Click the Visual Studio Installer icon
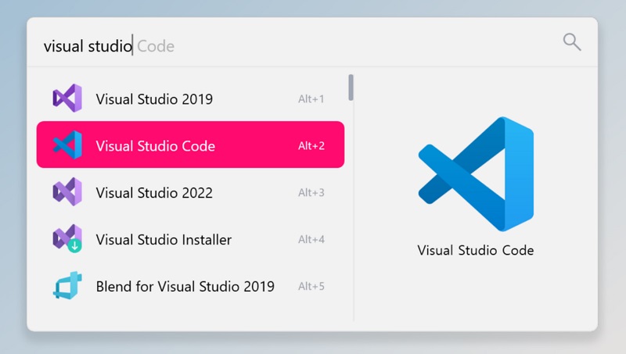 pyautogui.click(x=67, y=239)
